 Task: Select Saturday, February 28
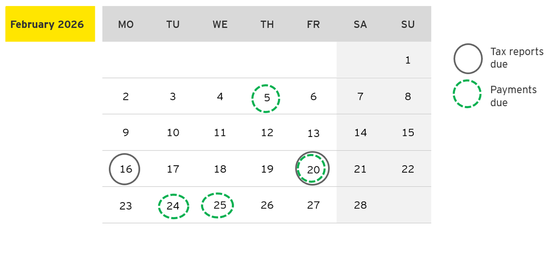[x=360, y=206]
